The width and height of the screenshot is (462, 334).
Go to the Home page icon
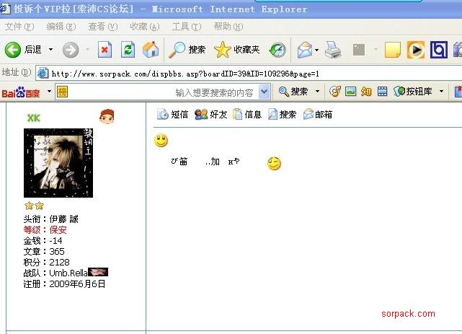[150, 50]
